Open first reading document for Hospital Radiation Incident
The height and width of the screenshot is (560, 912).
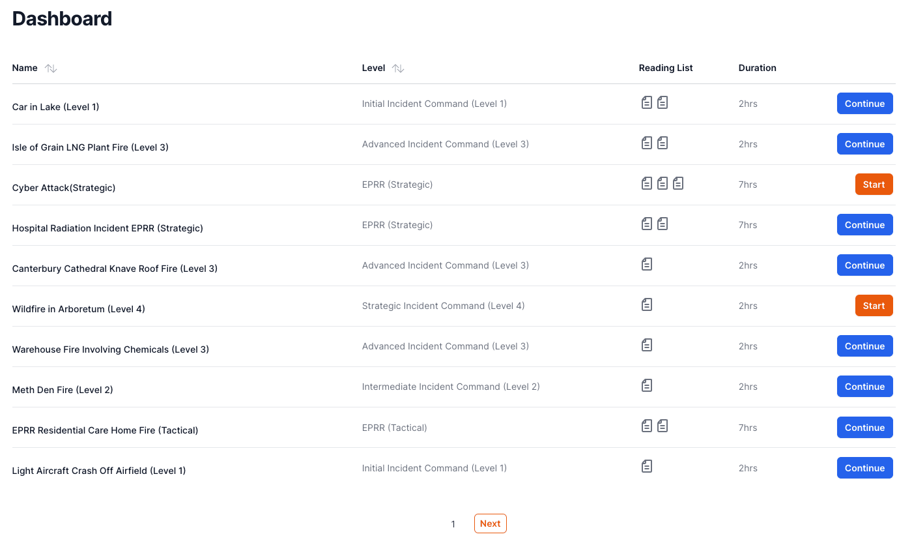point(647,224)
